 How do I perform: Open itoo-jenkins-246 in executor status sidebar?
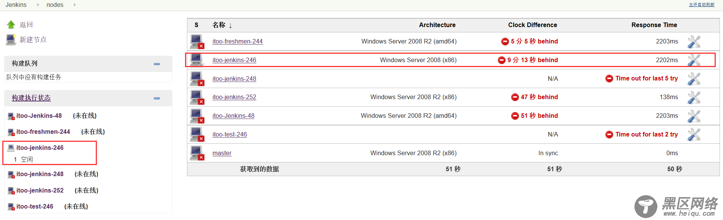click(40, 148)
